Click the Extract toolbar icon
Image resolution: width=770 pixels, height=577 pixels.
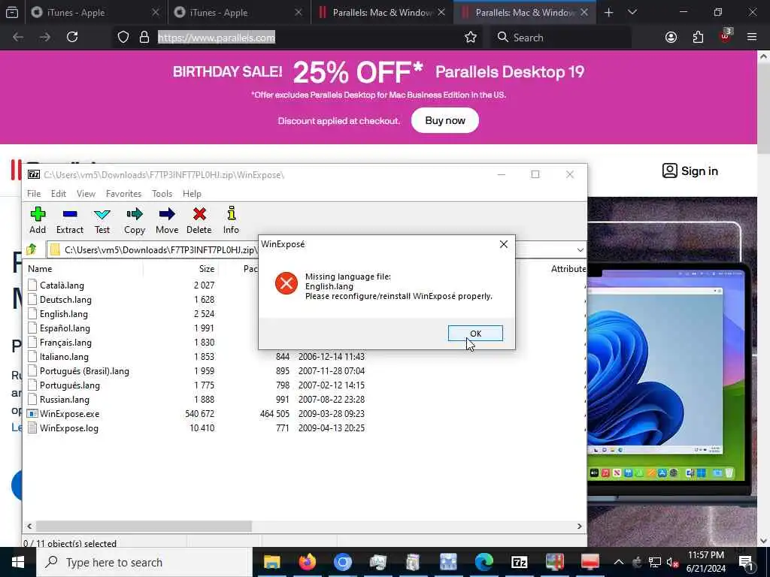tap(70, 220)
